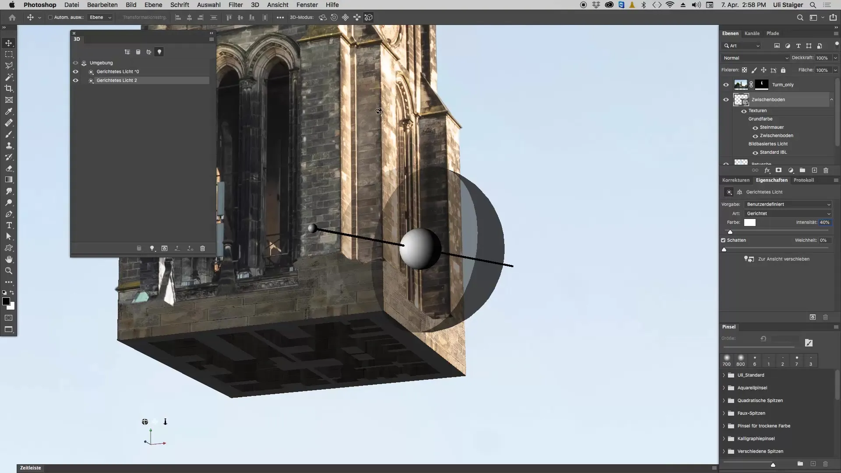Select the Move tool in toolbar
Screen dimensions: 841x473
[x=9, y=43]
